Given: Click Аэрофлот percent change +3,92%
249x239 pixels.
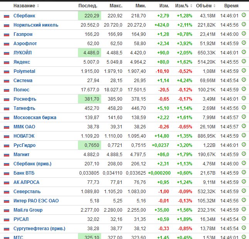Looking at the screenshot, I should pyautogui.click(x=185, y=44).
